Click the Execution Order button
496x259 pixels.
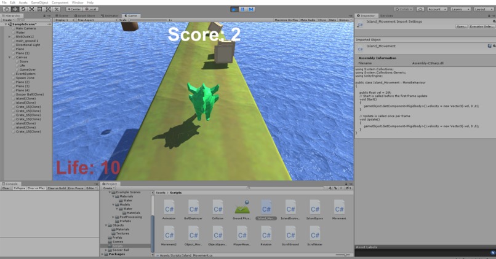tap(481, 26)
